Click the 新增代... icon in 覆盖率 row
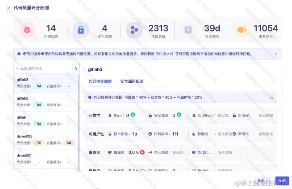Screen dimensions: 292x189 (x=194, y=153)
